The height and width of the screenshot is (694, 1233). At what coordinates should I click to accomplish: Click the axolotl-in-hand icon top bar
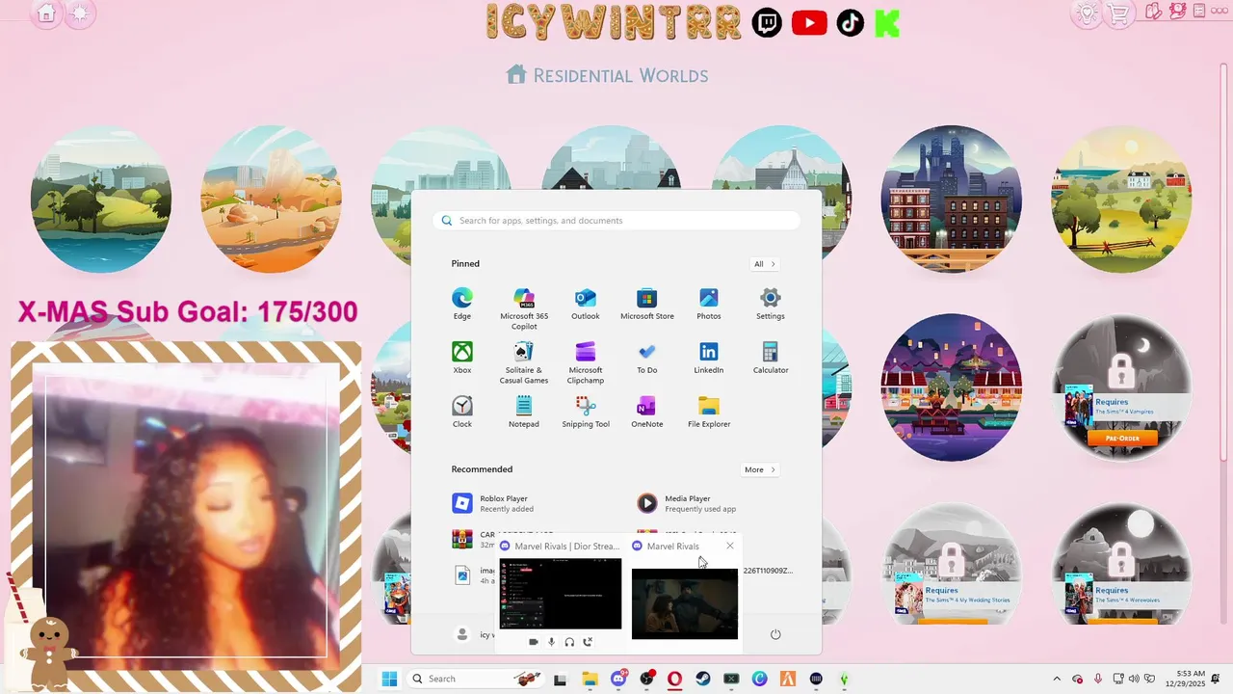(x=1177, y=12)
